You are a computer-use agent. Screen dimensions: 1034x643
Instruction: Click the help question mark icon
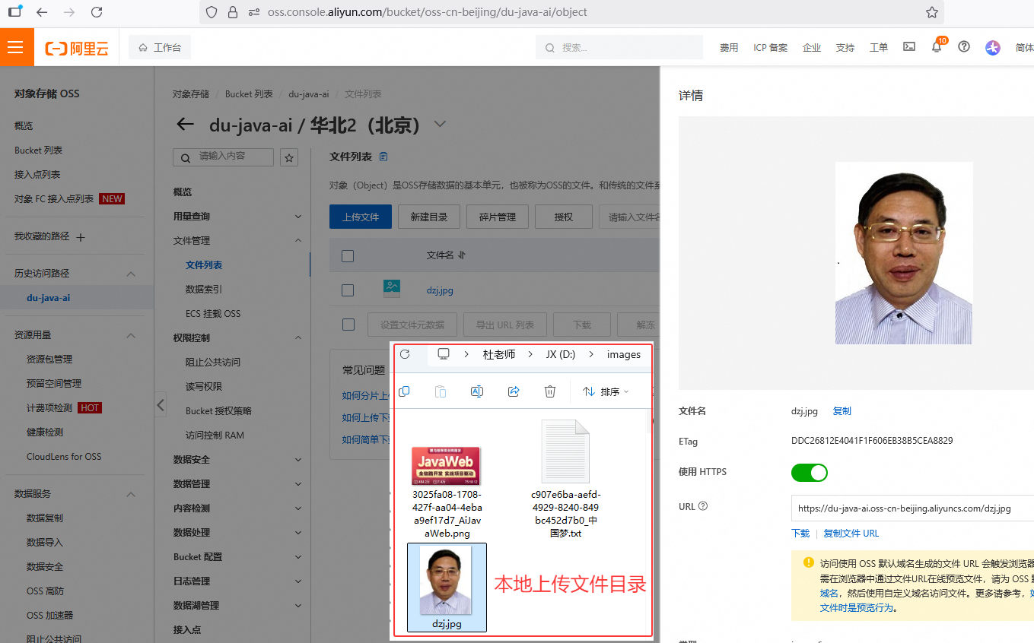(x=964, y=47)
